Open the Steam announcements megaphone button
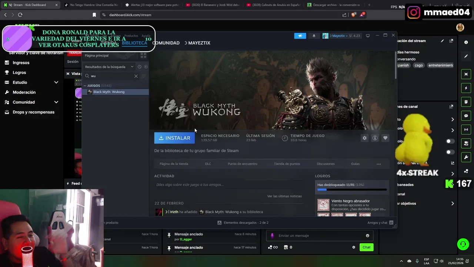 (300, 36)
